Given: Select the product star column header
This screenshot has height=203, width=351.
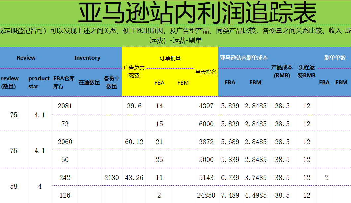Looking at the screenshot, I should tap(39, 82).
